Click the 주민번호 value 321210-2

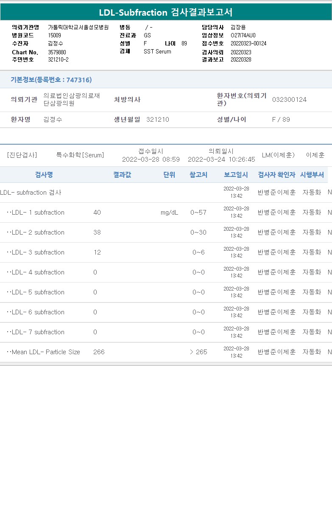tap(58, 59)
